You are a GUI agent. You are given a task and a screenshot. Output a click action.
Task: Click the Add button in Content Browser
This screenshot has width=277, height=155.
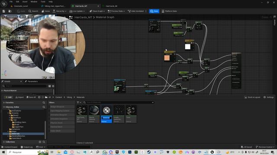coord(8,97)
